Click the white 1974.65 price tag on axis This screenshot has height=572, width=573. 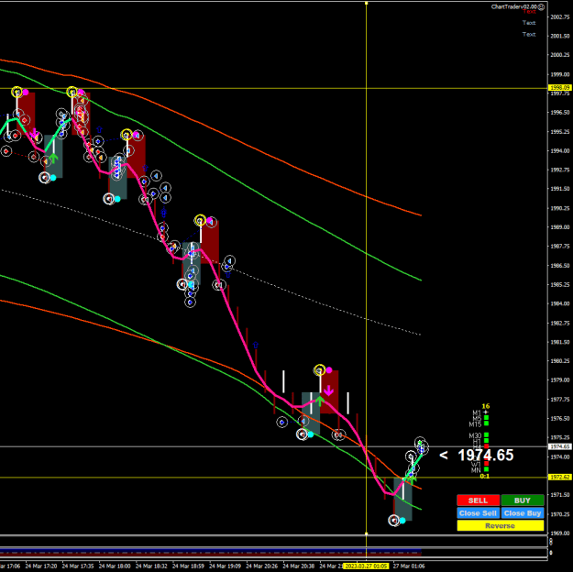560,446
